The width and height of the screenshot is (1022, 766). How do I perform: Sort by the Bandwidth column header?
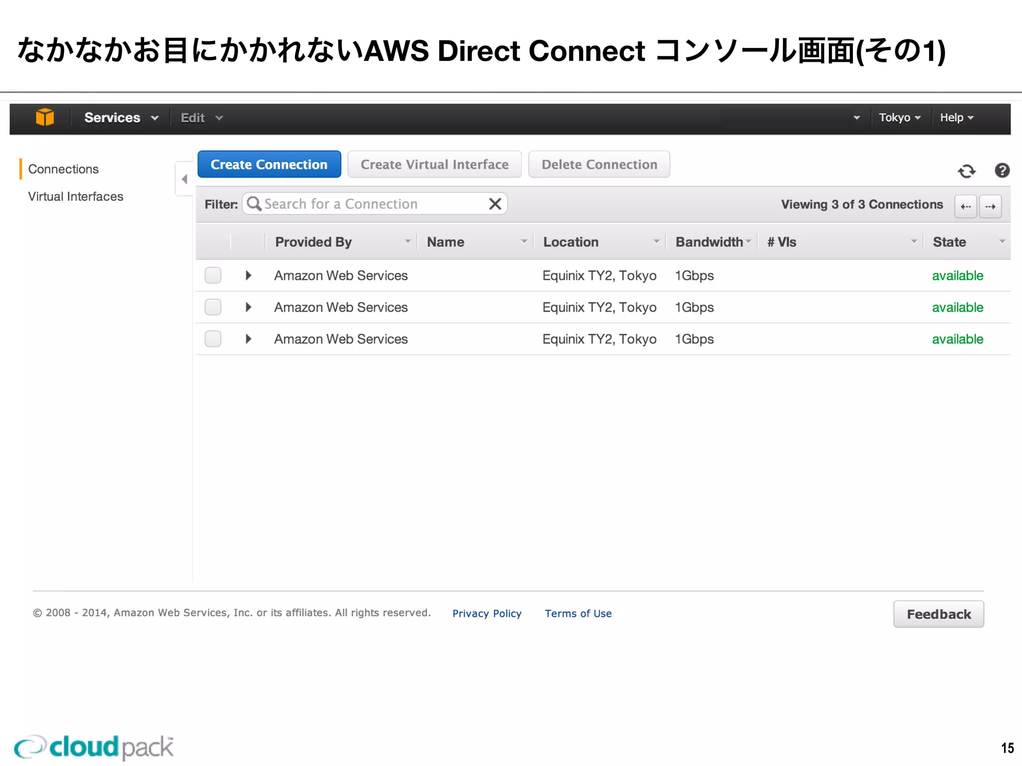713,242
